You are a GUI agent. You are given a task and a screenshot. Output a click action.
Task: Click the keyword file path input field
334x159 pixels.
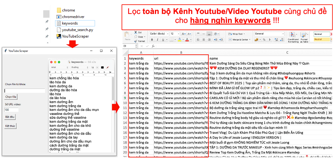point(25,91)
